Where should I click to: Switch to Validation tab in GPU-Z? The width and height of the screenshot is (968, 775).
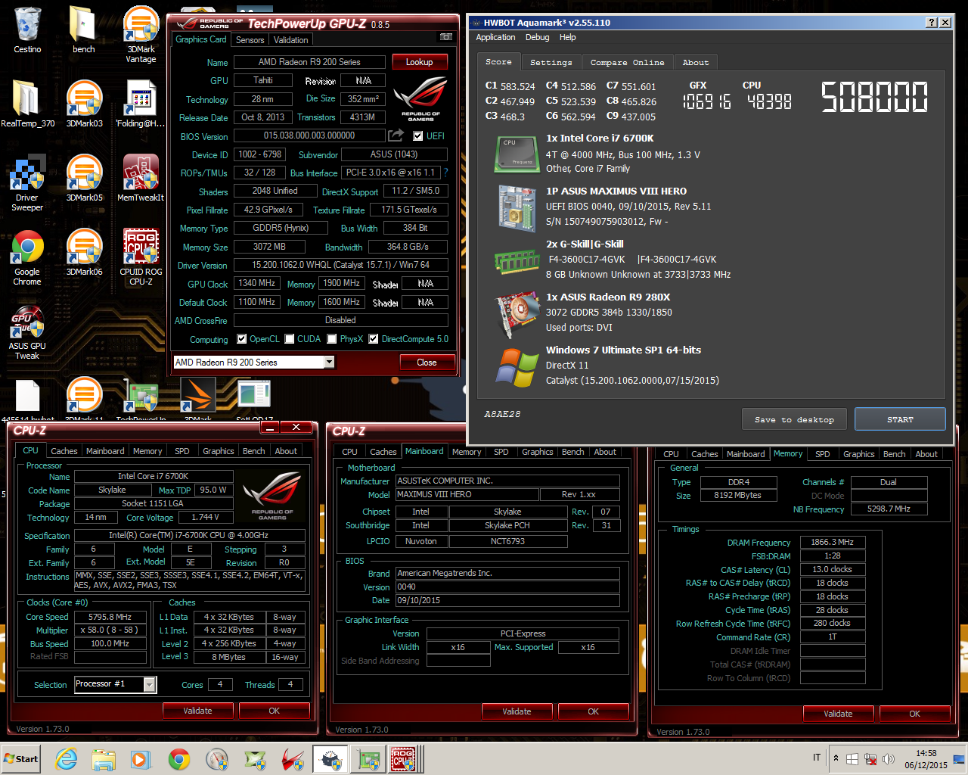click(291, 40)
